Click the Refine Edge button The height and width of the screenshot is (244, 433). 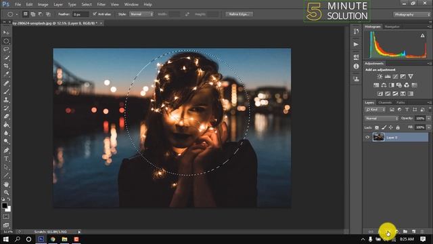pos(239,14)
